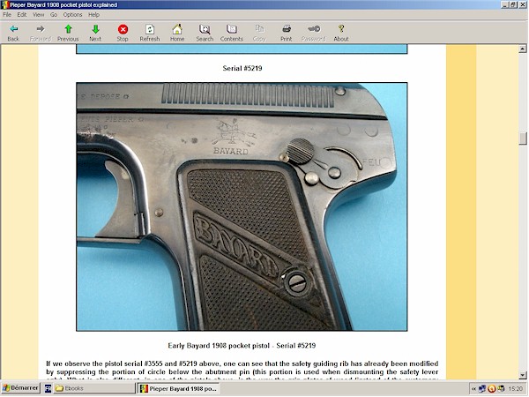Open the Edit menu
Screen dimensions: 529x397
[x=22, y=14]
